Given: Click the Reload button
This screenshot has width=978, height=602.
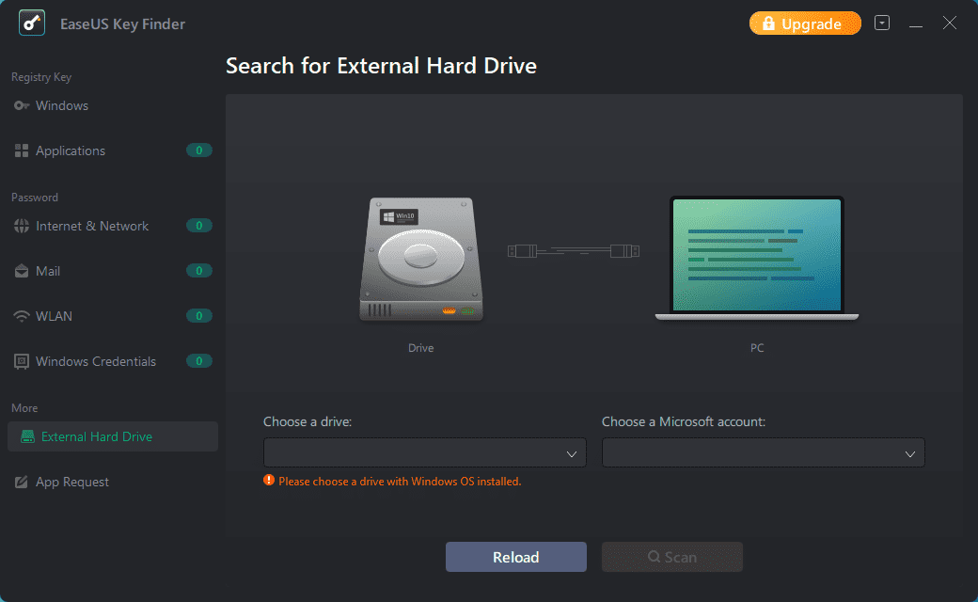Looking at the screenshot, I should click(516, 557).
